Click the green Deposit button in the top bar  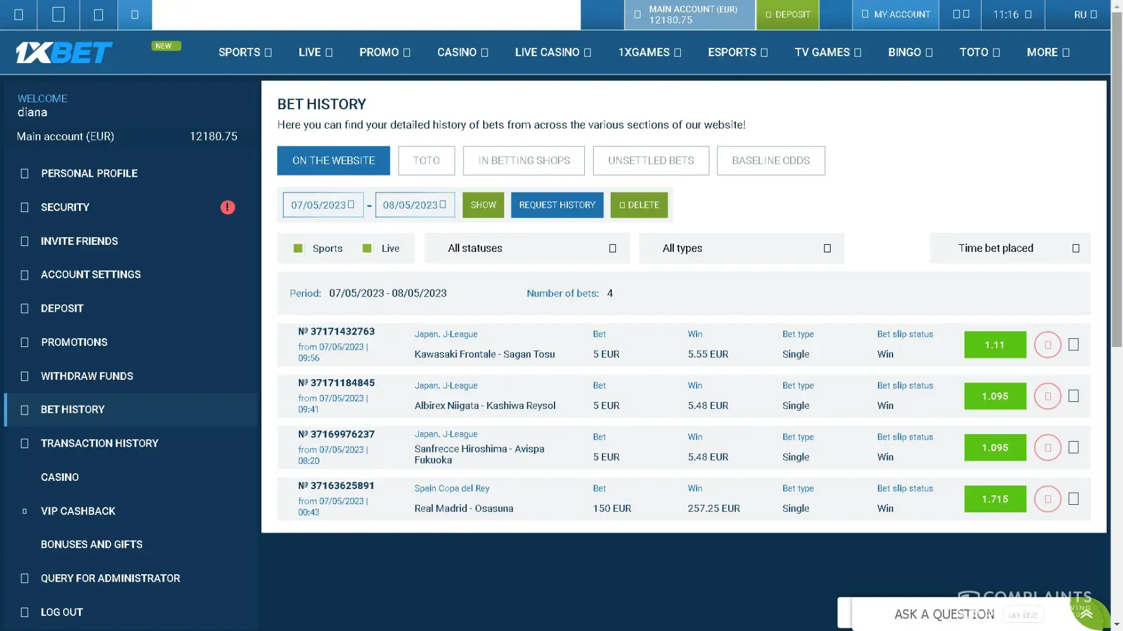coord(787,15)
